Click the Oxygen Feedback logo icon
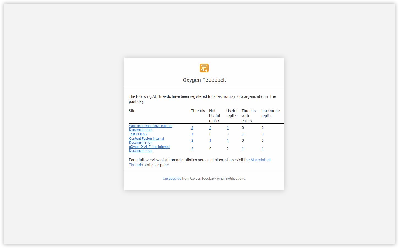The width and height of the screenshot is (399, 248). [204, 68]
